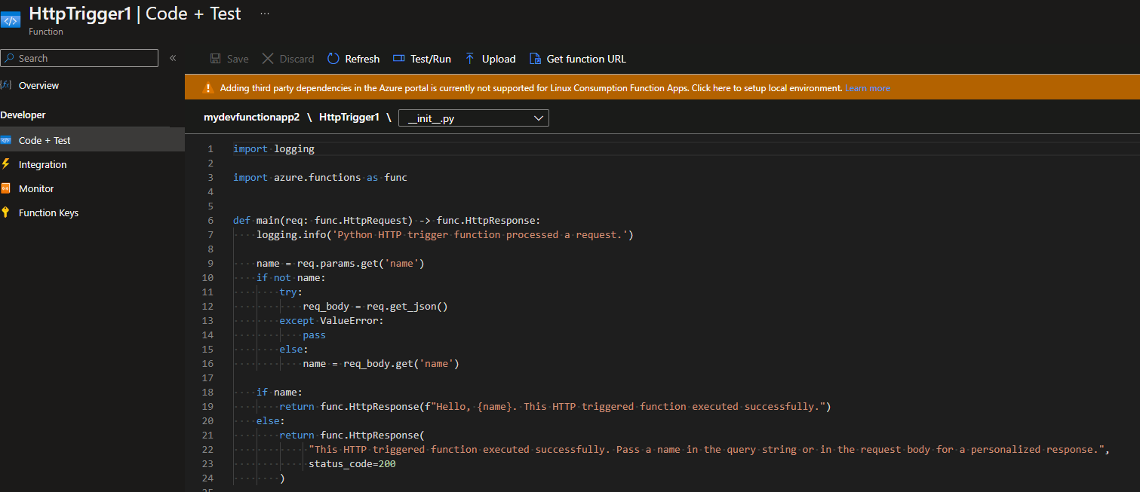
Task: Click the 'def main' function definition line
Action: click(387, 221)
